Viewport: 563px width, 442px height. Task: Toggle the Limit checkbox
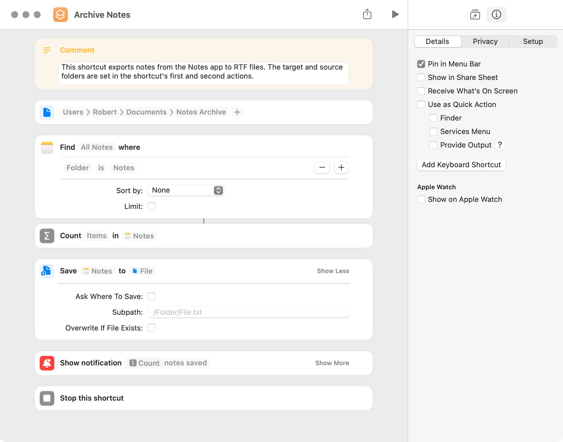(151, 206)
